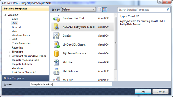Choose the XML Schema template icon
The width and height of the screenshot is (173, 97).
coord(56,71)
